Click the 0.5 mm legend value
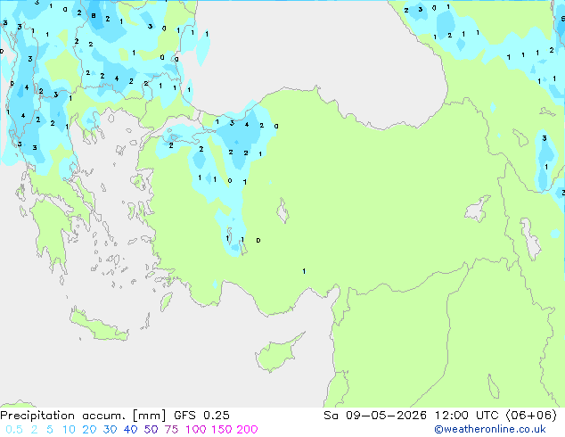Image resolution: width=565 pixels, height=437 pixels. tap(14, 430)
